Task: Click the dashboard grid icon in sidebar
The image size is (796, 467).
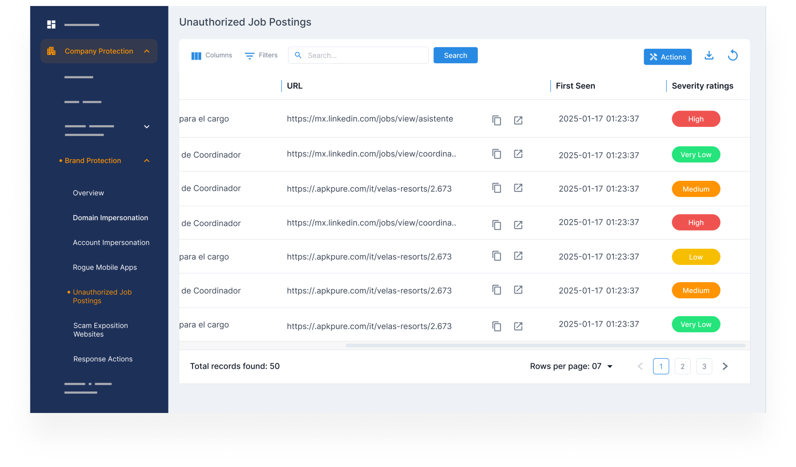Action: [51, 24]
